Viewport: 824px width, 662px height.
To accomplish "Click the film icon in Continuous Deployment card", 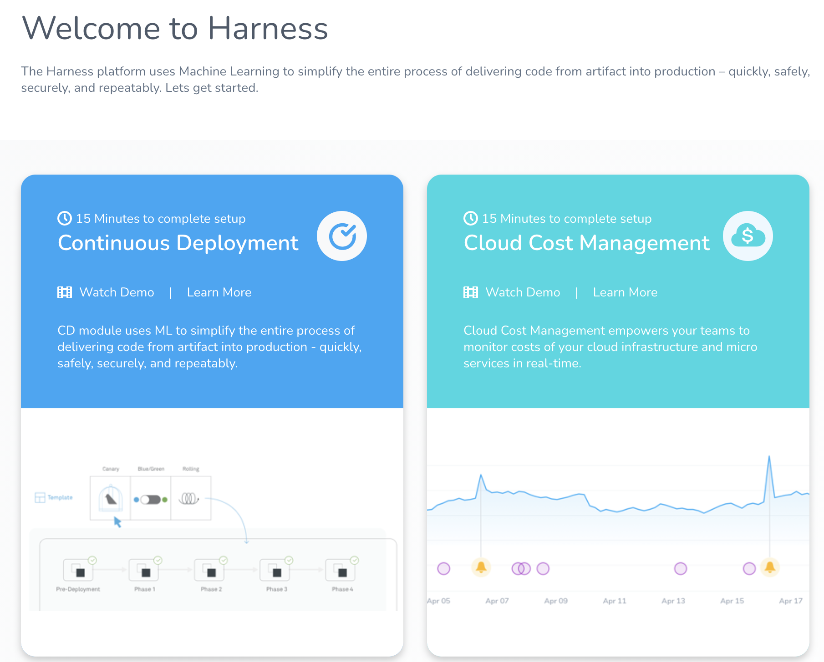I will click(65, 292).
